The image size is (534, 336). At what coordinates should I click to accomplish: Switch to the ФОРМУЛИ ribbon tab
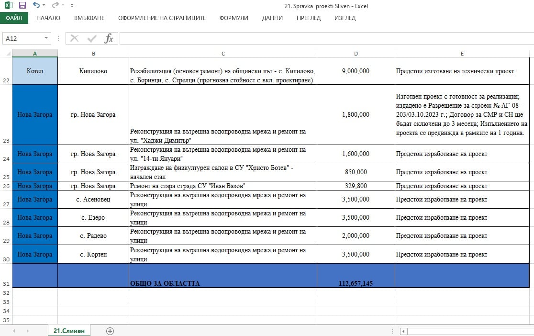(x=234, y=18)
